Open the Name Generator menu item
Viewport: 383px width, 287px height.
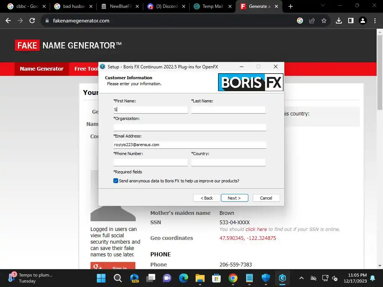tap(42, 69)
